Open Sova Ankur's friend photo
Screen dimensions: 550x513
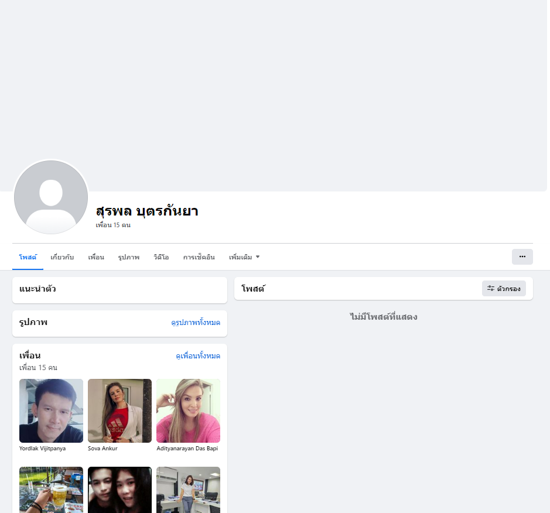[x=119, y=411]
